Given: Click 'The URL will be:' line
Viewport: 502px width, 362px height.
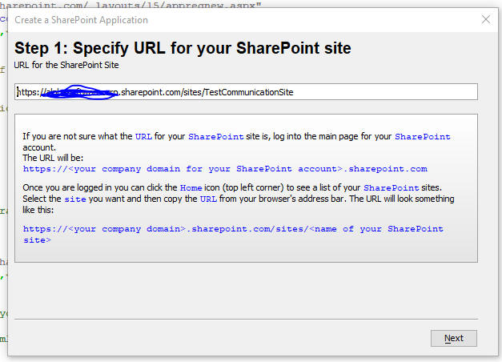Looking at the screenshot, I should pos(53,158).
